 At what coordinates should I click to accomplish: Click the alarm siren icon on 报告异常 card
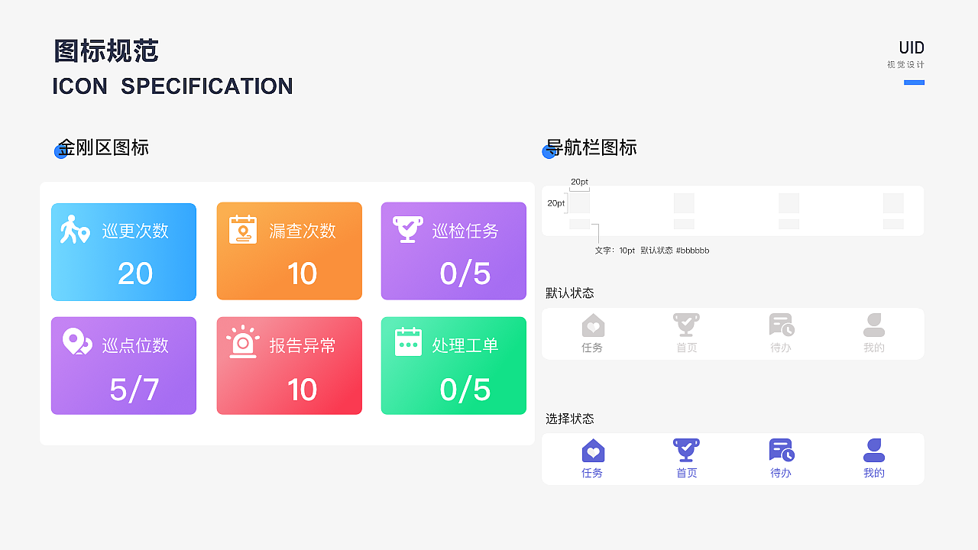coord(243,341)
